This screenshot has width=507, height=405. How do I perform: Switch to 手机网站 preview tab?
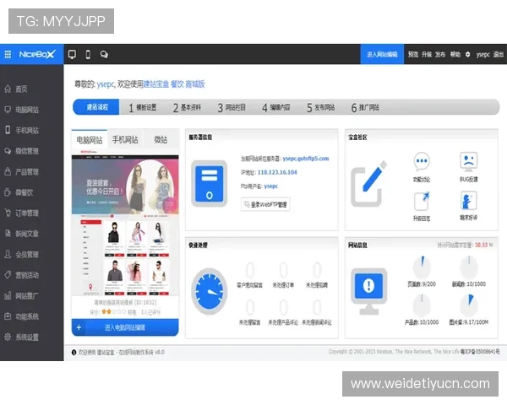(125, 139)
